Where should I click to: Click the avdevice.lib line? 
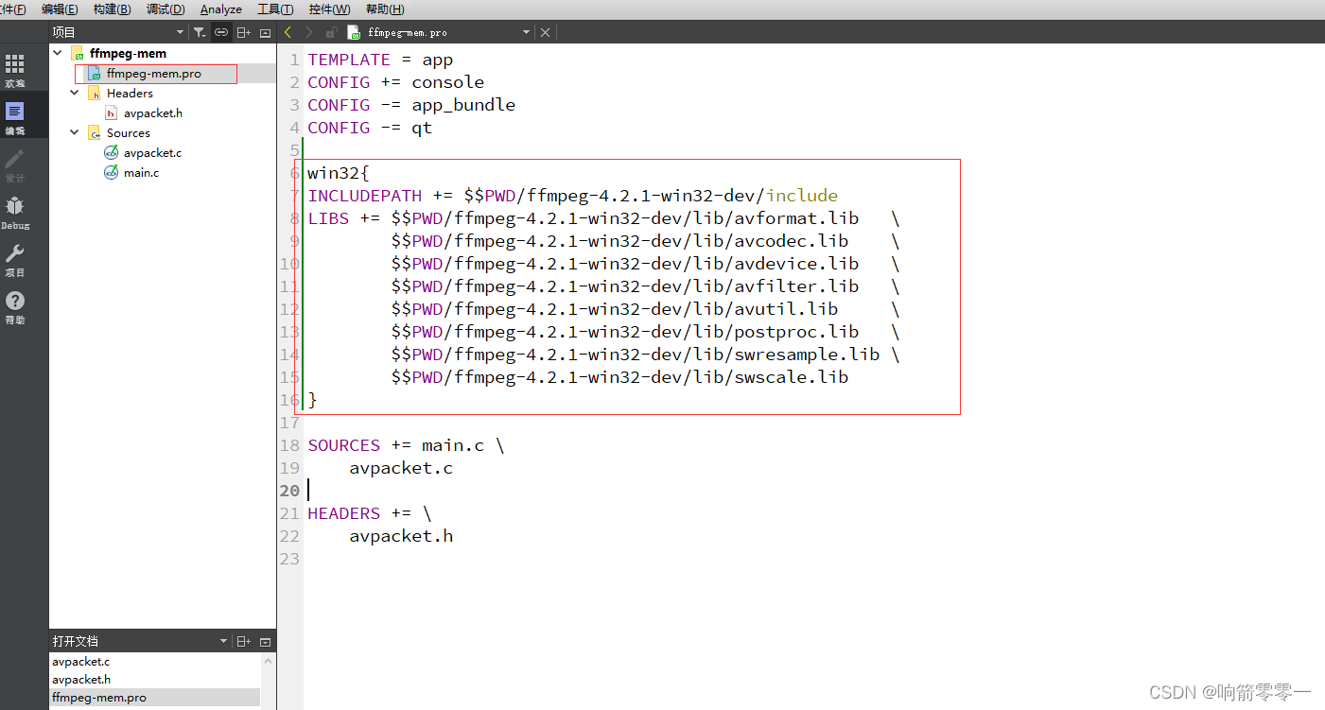coord(645,264)
